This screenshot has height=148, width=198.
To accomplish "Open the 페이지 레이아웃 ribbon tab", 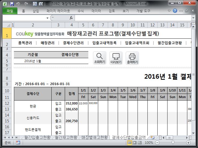I will point(58,11).
